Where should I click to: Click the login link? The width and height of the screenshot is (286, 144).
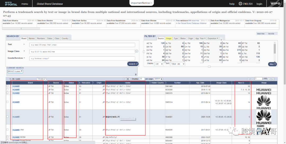(259, 4)
